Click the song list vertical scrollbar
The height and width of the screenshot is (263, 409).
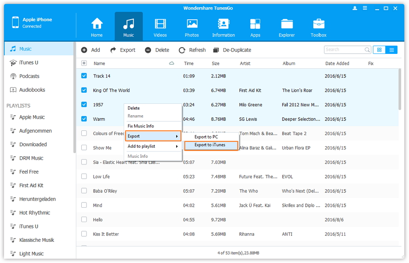click(x=400, y=89)
